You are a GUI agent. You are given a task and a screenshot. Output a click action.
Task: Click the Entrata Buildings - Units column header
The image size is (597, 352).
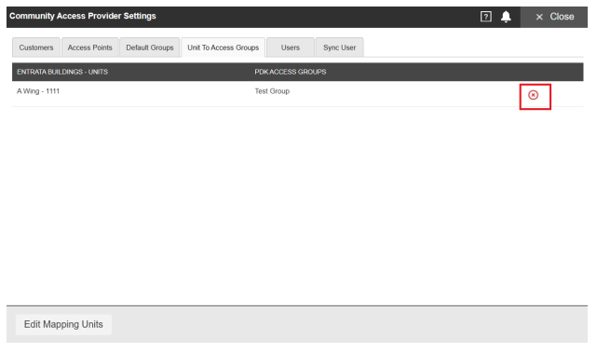tap(62, 72)
